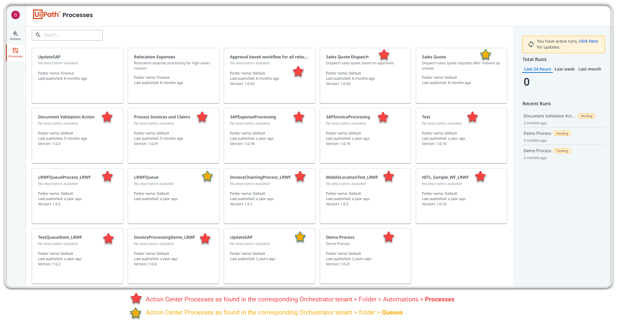Click the yellow star on Sales Quote card
621x323 pixels.
pyautogui.click(x=485, y=54)
